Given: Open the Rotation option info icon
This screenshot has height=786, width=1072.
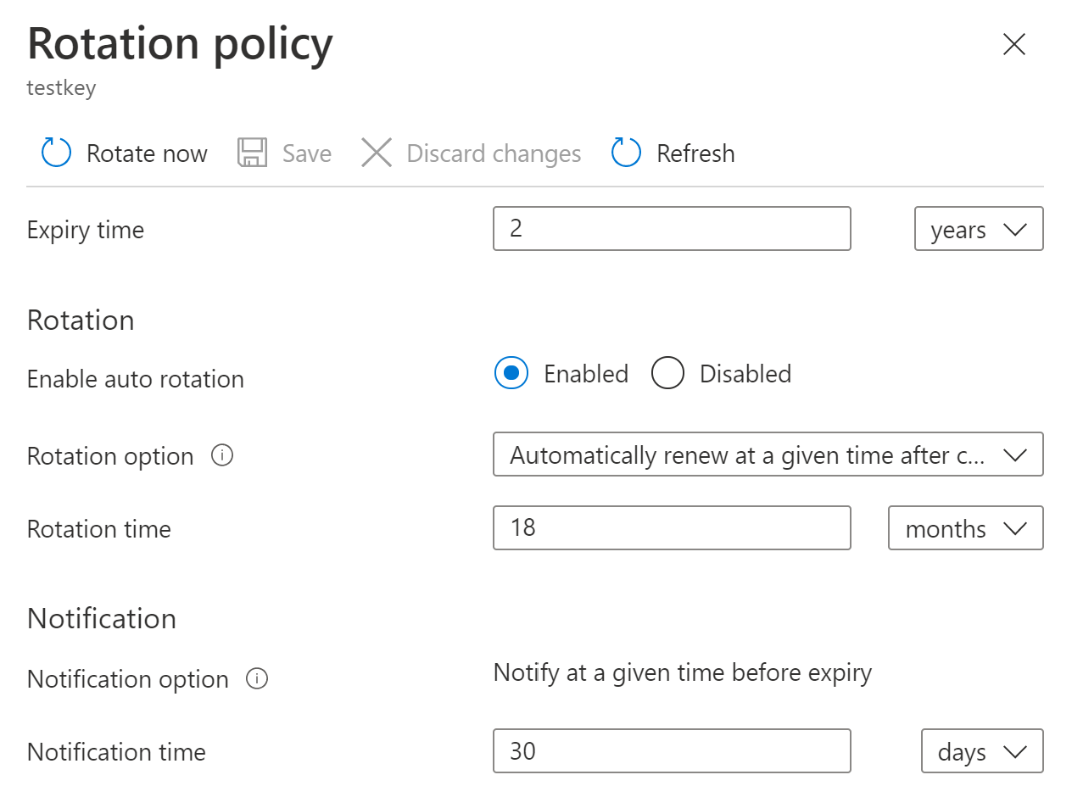Looking at the screenshot, I should [222, 456].
